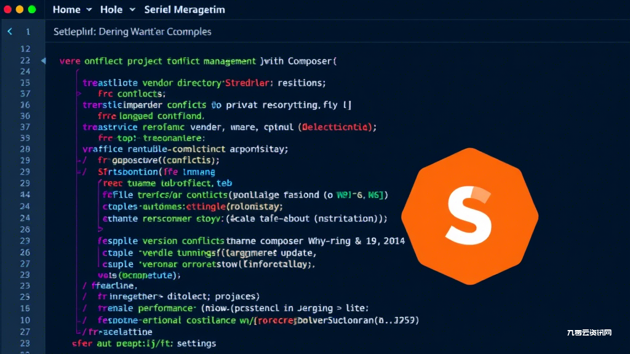This screenshot has height=354, width=630.
Task: Click the "ctaple verdle tunningsf" code line
Action: click(209, 253)
